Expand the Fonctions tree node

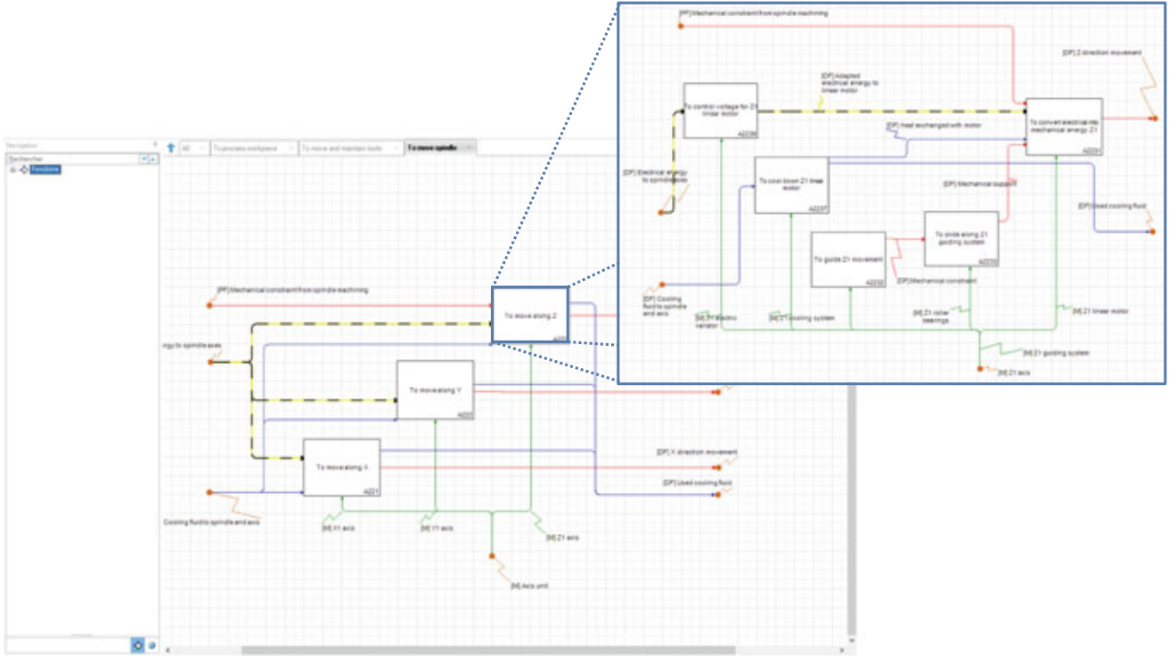12,169
